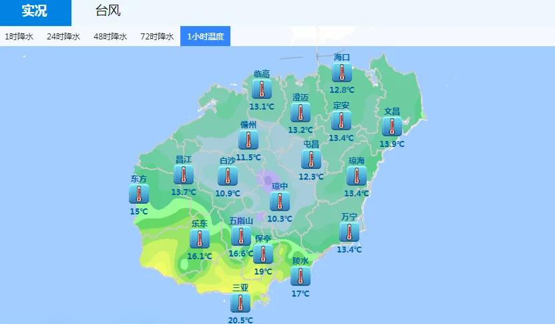Select the Lingshui (陵水) temperature marker
The image size is (555, 324).
301,276
